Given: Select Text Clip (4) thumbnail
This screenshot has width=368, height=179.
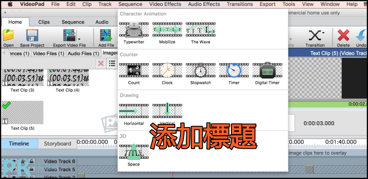Looking at the screenshot, I should click(x=68, y=78).
